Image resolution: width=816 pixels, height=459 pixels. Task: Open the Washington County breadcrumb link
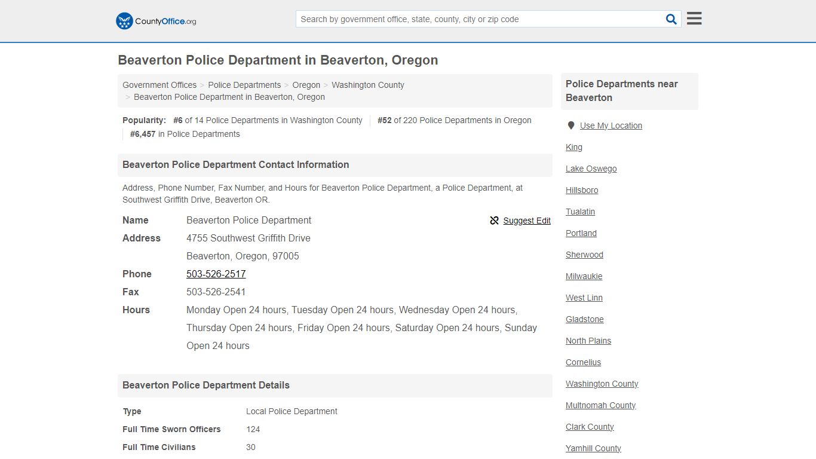point(368,85)
